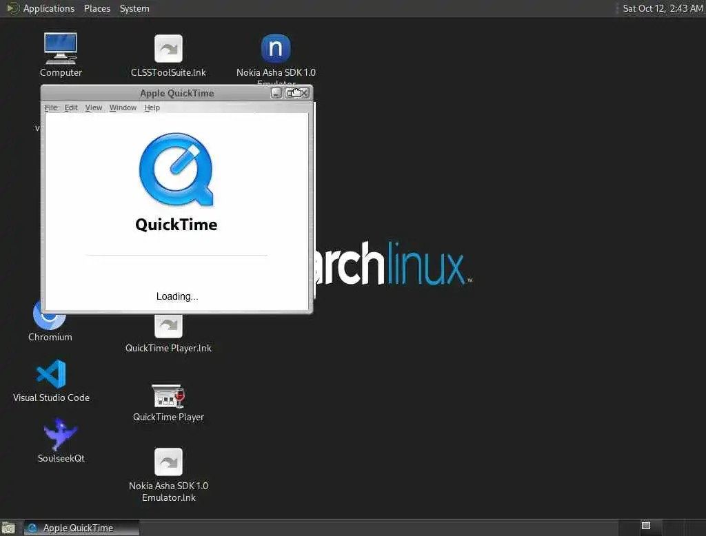Open the Chromium desktop icon
Image resolution: width=706 pixels, height=536 pixels.
(50, 320)
